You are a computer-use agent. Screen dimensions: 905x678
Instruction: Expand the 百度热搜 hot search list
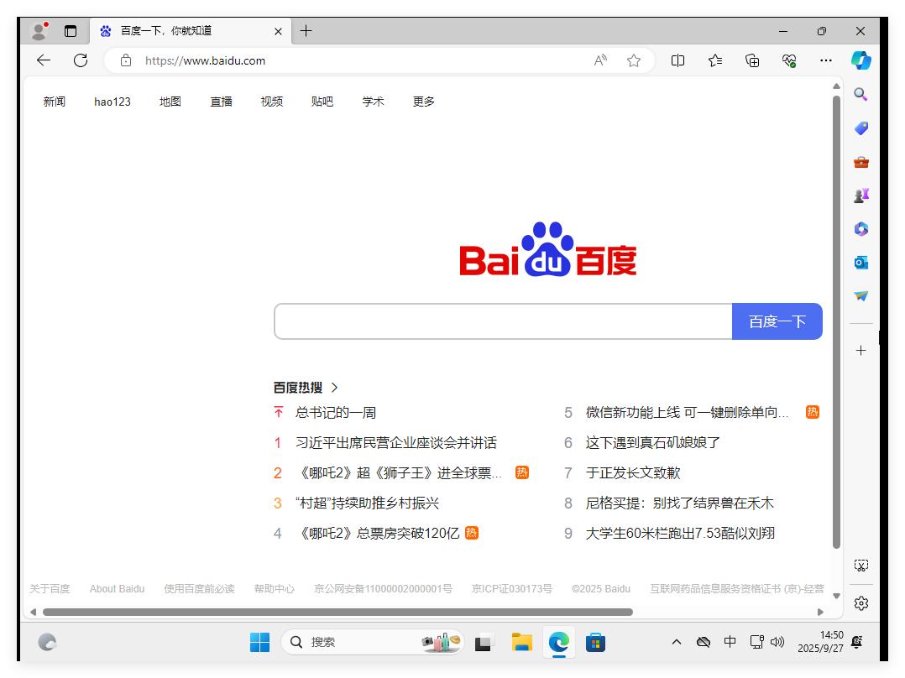coord(334,388)
